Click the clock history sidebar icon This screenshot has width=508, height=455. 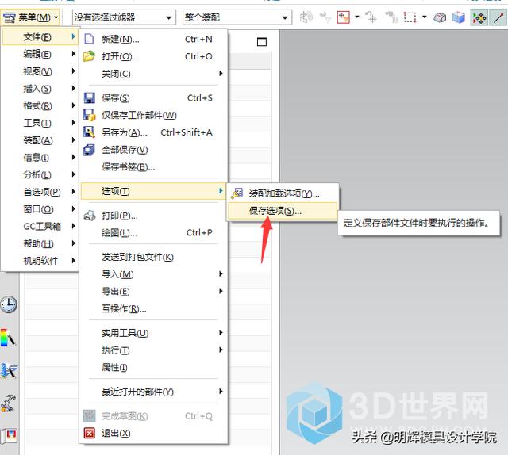click(x=9, y=304)
